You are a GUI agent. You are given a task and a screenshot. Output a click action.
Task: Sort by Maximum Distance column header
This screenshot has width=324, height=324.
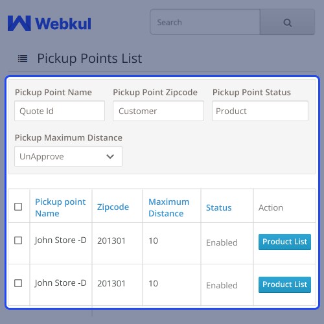[x=169, y=207]
